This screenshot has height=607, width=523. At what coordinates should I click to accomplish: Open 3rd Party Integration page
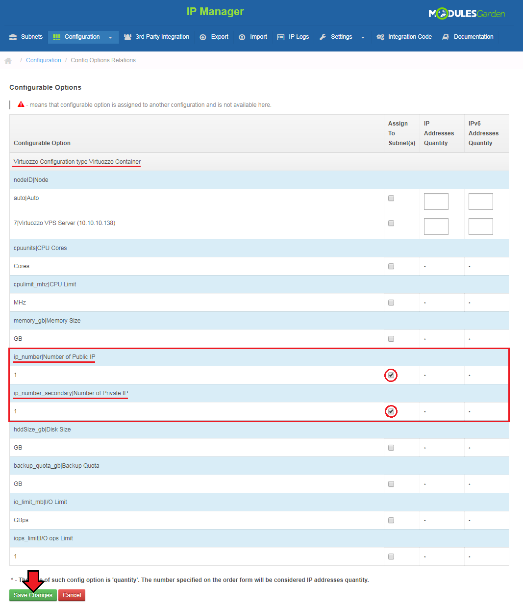156,37
